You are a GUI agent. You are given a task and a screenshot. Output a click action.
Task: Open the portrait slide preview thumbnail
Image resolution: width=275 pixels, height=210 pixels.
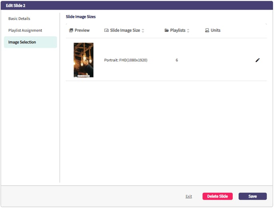click(x=84, y=60)
